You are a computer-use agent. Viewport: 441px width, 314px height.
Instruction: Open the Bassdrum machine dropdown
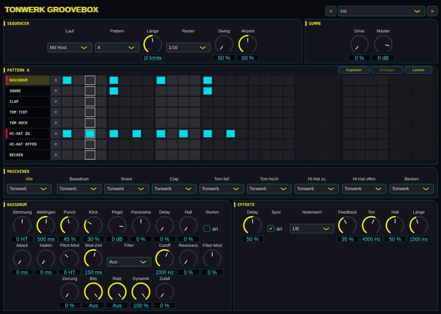click(79, 189)
